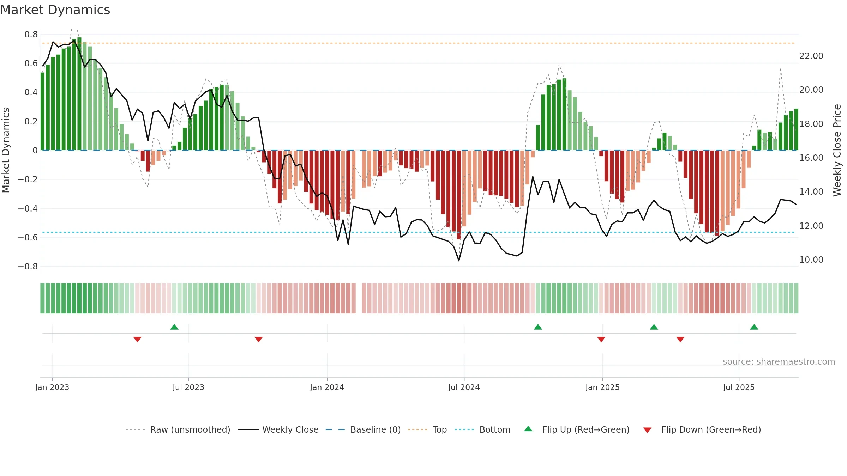Select the flip-up marker in autumn 2024

pyautogui.click(x=538, y=327)
